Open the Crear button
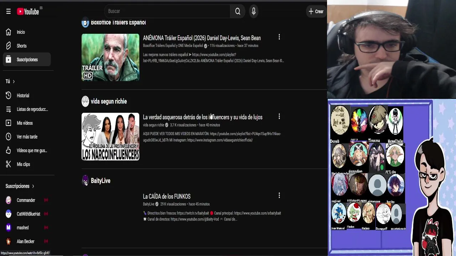The height and width of the screenshot is (256, 456). click(x=316, y=11)
